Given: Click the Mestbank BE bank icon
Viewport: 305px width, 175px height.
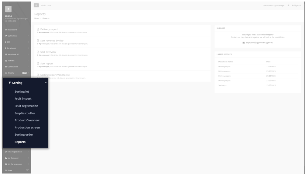Looking at the screenshot, I should click(x=6, y=54).
